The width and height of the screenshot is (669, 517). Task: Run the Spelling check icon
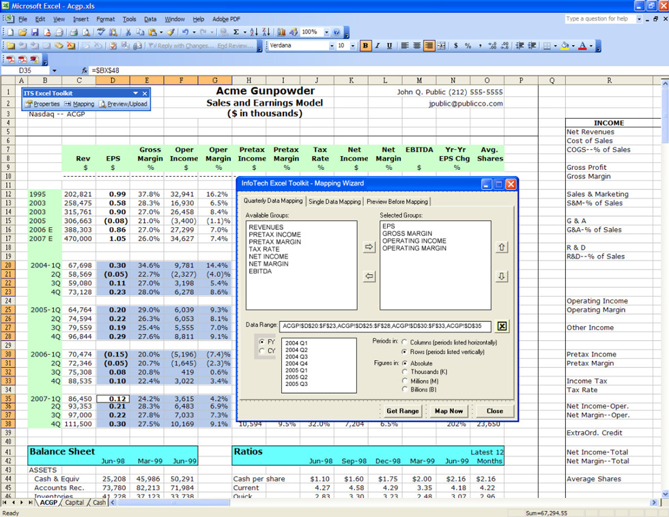point(101,32)
